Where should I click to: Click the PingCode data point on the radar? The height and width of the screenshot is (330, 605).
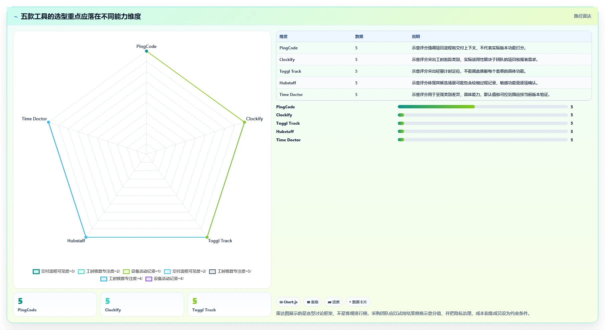click(146, 51)
